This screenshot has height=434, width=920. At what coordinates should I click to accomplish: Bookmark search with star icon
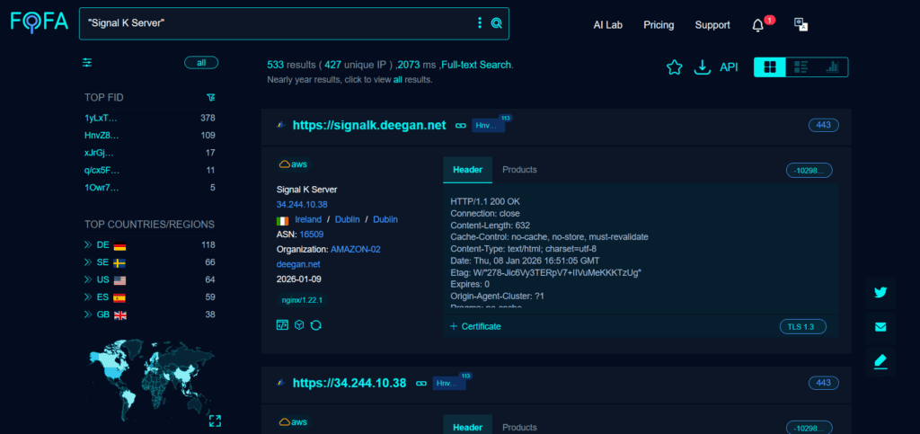coord(675,67)
